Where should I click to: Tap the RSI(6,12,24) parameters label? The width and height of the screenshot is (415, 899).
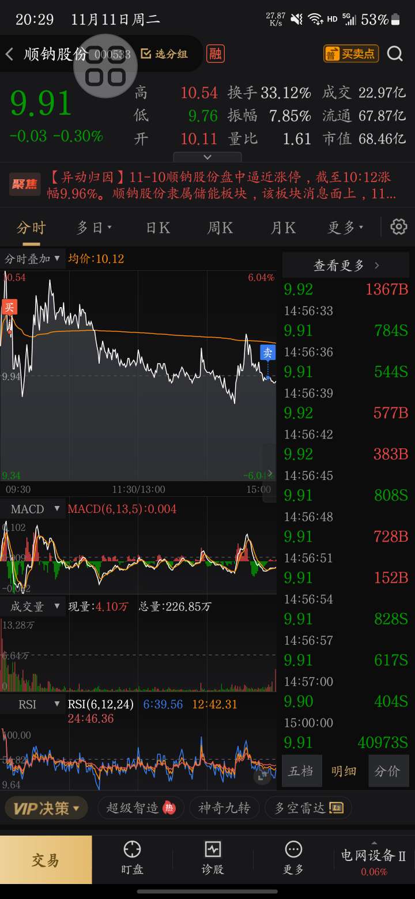point(101,704)
